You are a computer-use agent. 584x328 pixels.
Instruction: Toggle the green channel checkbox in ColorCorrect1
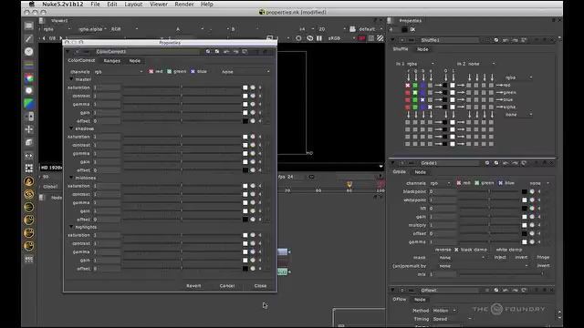click(170, 71)
